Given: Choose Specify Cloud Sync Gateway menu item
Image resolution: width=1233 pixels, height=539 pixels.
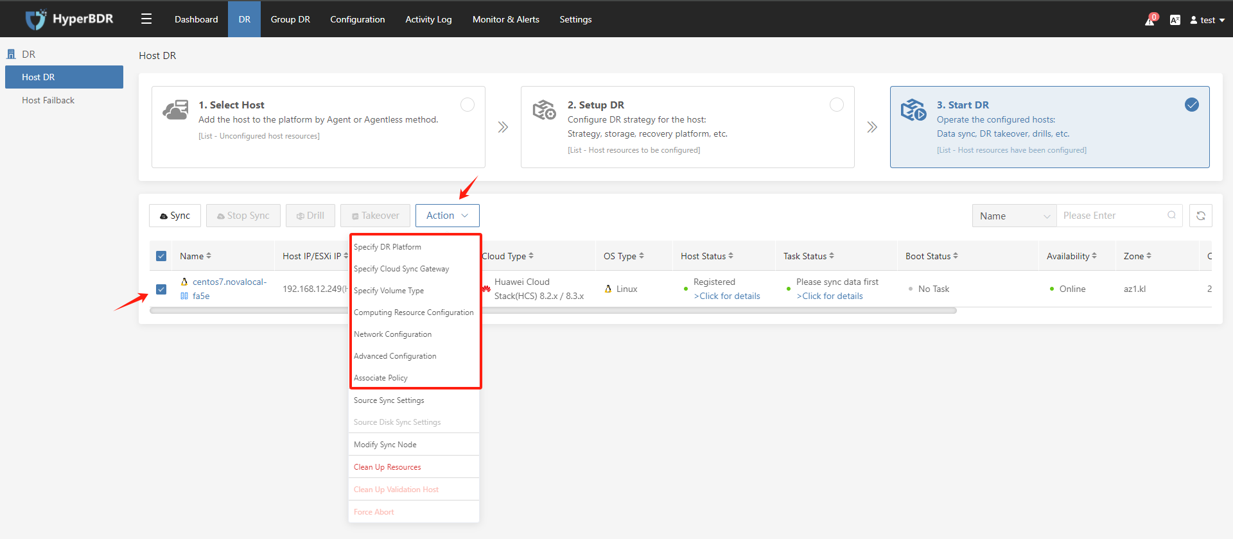Looking at the screenshot, I should click(x=414, y=269).
